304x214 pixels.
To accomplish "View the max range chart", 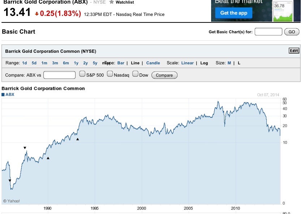I will click(x=105, y=63).
